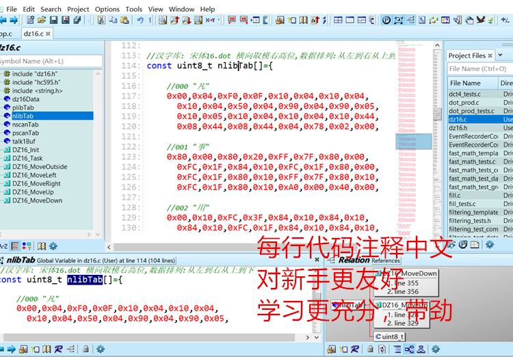Viewport: 513px width, 357px height.
Task: Click symbol list scroll-down arrow
Action: tap(98, 235)
